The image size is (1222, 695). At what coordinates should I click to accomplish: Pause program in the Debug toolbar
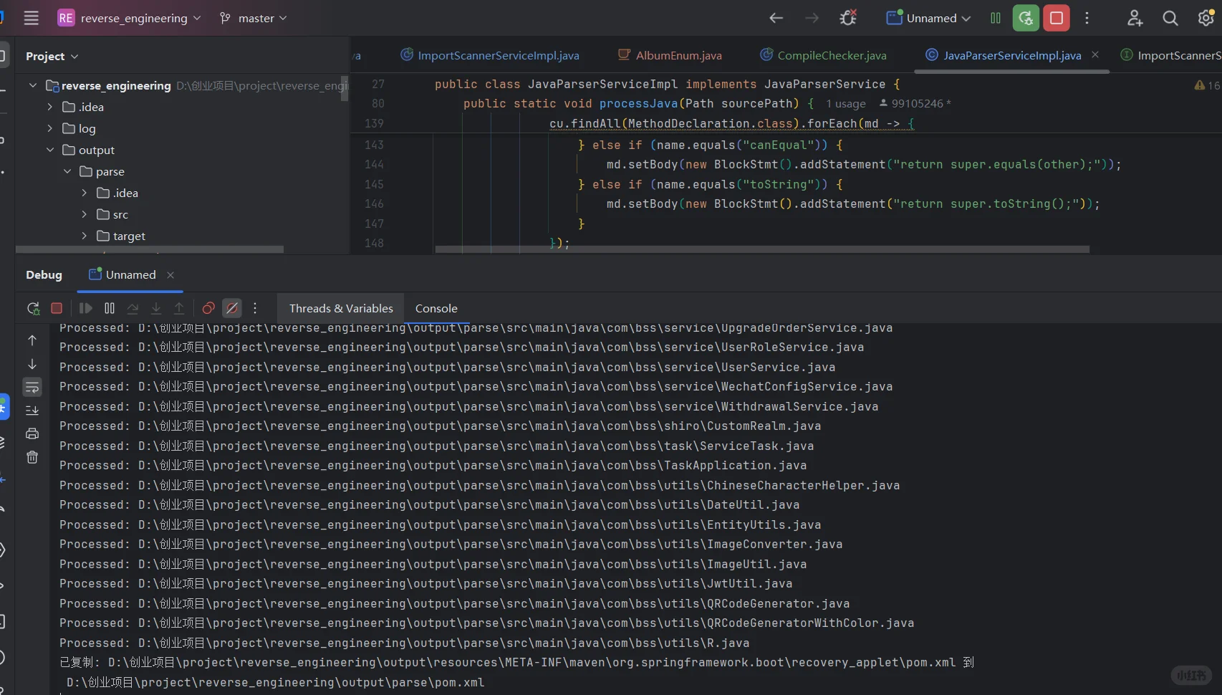tap(110, 308)
